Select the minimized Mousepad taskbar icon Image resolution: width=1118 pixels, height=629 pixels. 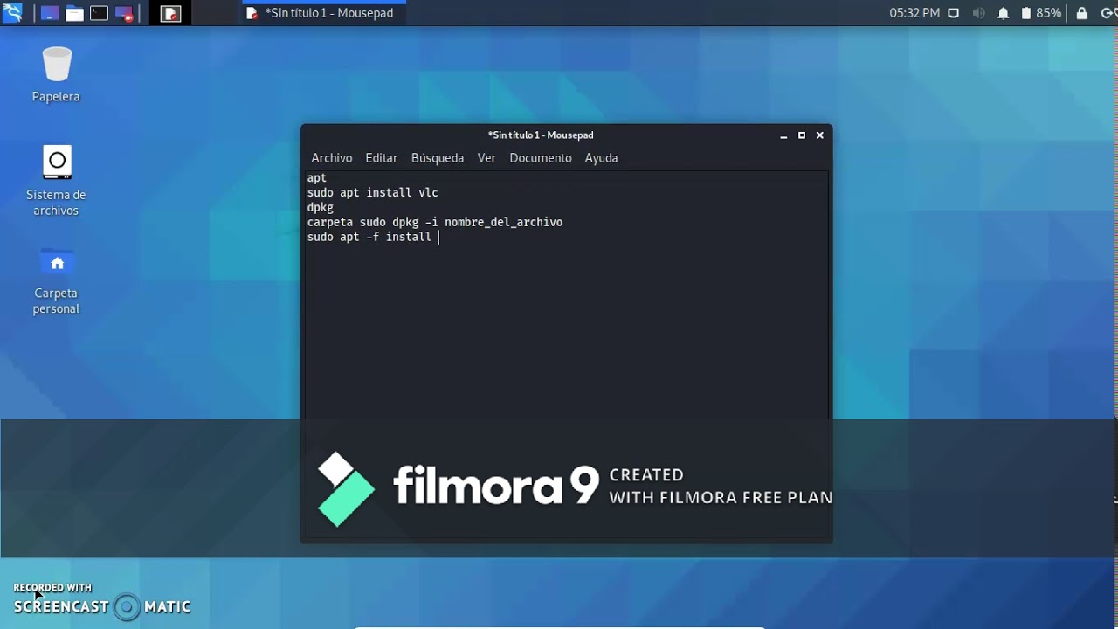tap(170, 13)
